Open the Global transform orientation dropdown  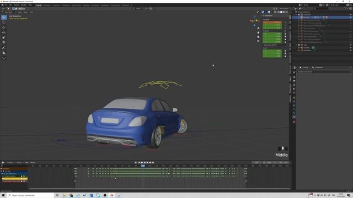(x=138, y=9)
